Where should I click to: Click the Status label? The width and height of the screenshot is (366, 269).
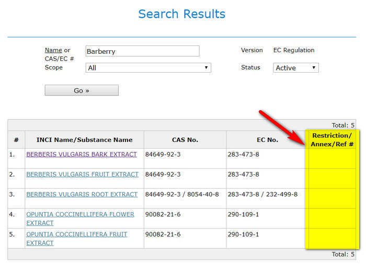pos(250,67)
